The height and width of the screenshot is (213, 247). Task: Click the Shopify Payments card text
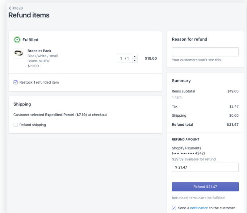[188, 151]
